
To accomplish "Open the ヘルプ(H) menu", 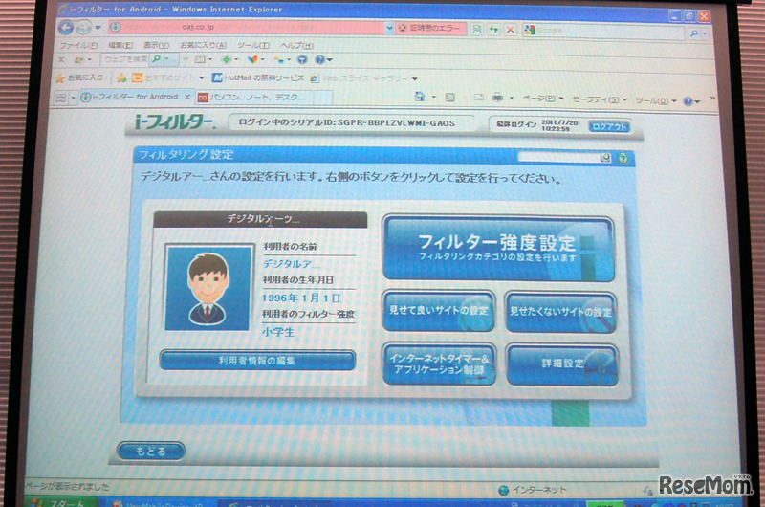I will (x=296, y=45).
